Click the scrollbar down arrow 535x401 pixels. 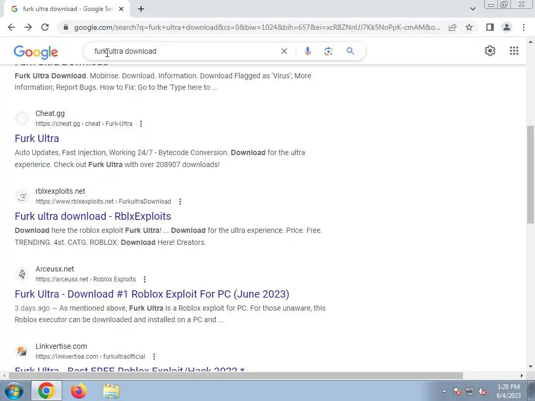pos(530,367)
